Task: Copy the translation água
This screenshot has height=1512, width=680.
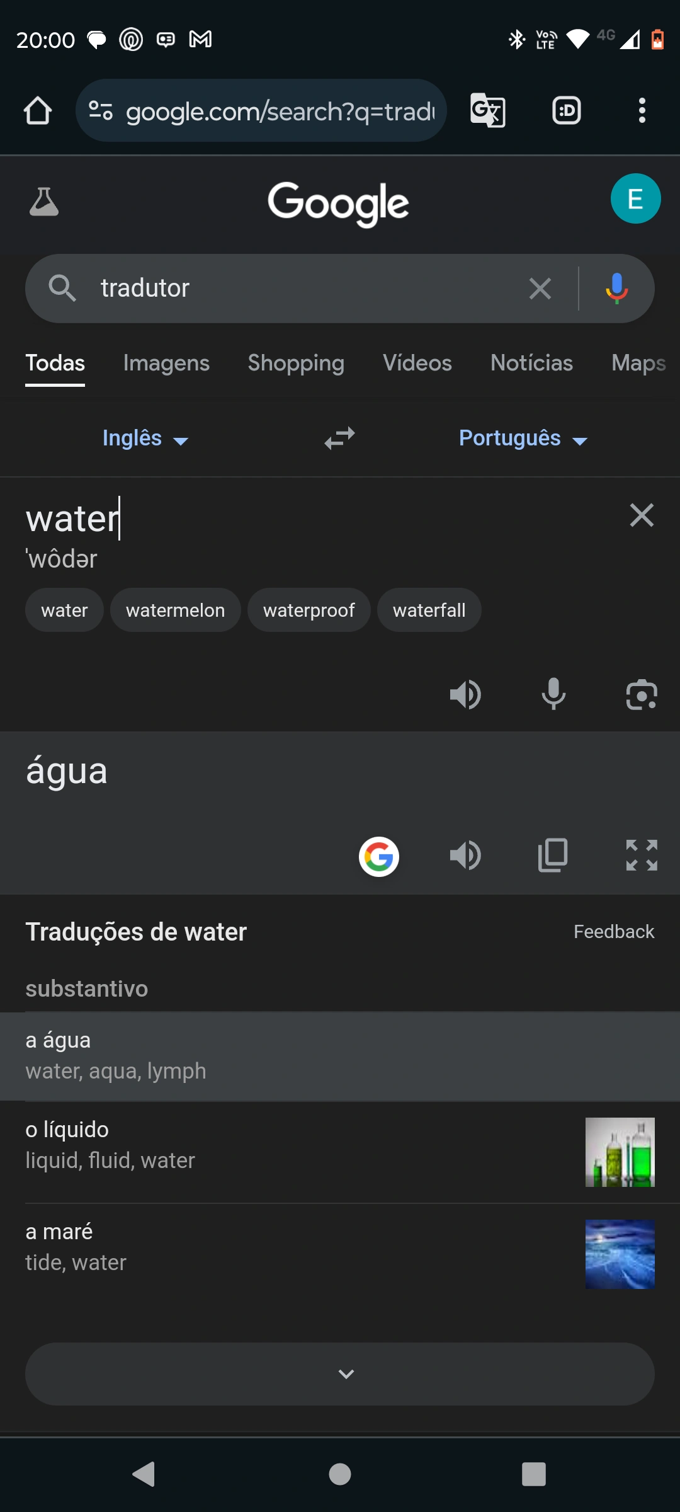Action: point(553,856)
